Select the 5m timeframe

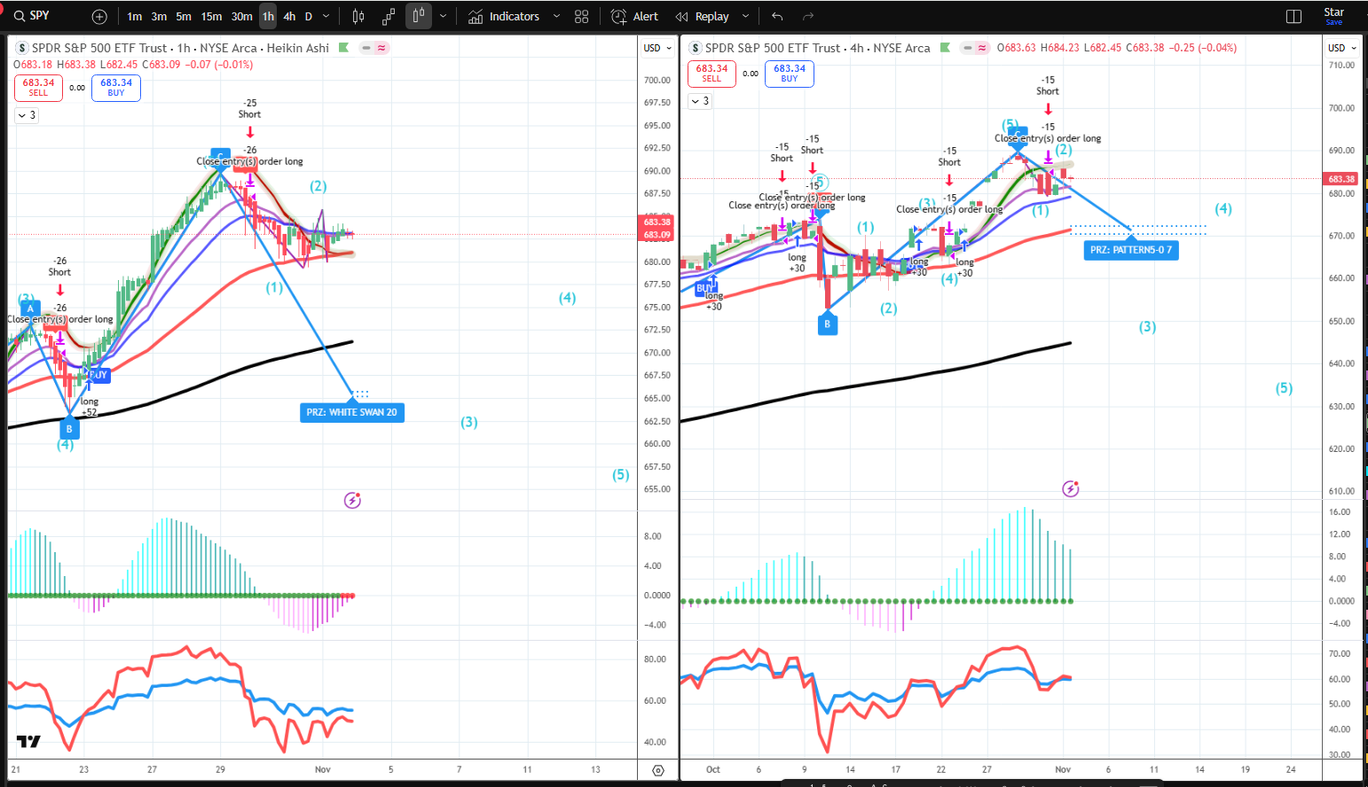pyautogui.click(x=184, y=17)
